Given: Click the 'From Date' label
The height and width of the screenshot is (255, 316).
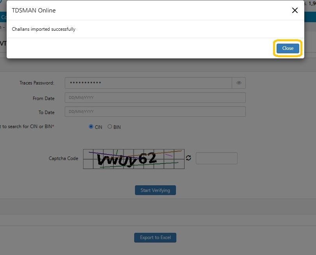Looking at the screenshot, I should click(44, 98).
